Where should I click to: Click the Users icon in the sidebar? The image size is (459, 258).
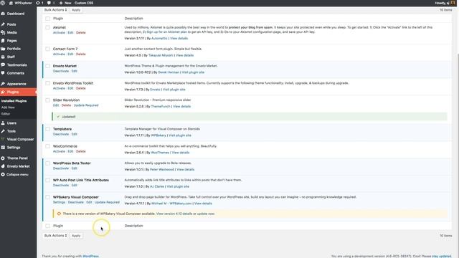3,123
